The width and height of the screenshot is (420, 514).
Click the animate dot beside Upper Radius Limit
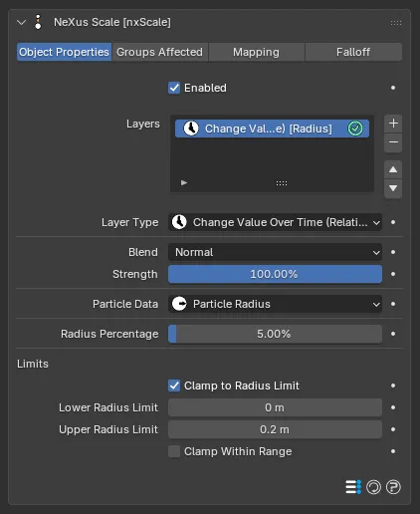click(393, 429)
